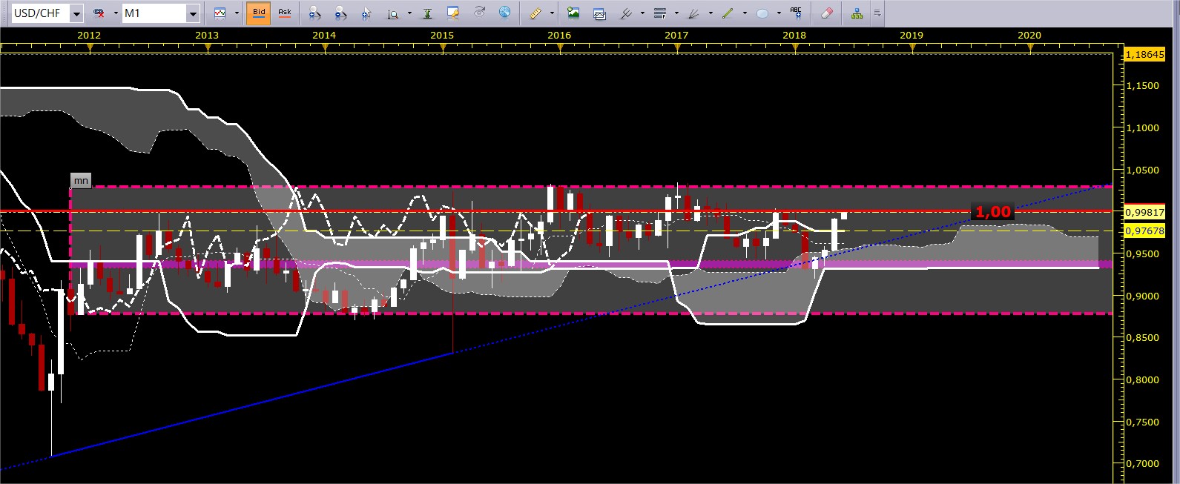Click the zoom out magnifier icon
Viewport: 1180px width, 484px height.
coord(340,13)
